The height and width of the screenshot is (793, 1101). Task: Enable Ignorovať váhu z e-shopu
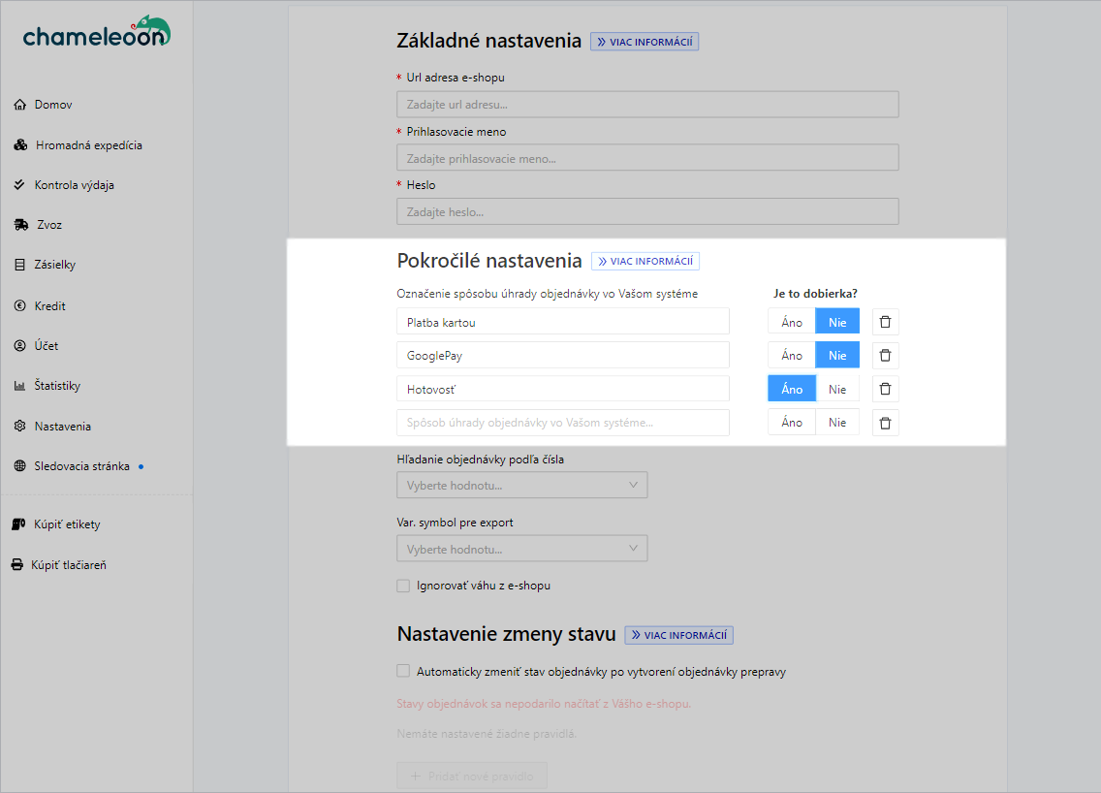(403, 586)
